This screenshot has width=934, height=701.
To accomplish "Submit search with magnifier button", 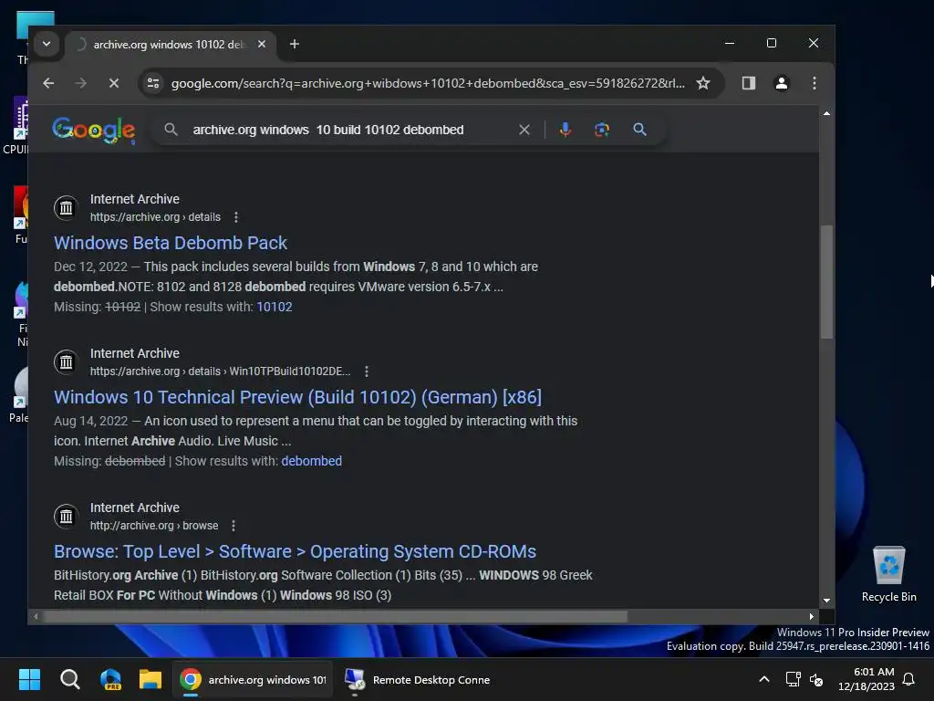I will click(x=639, y=130).
